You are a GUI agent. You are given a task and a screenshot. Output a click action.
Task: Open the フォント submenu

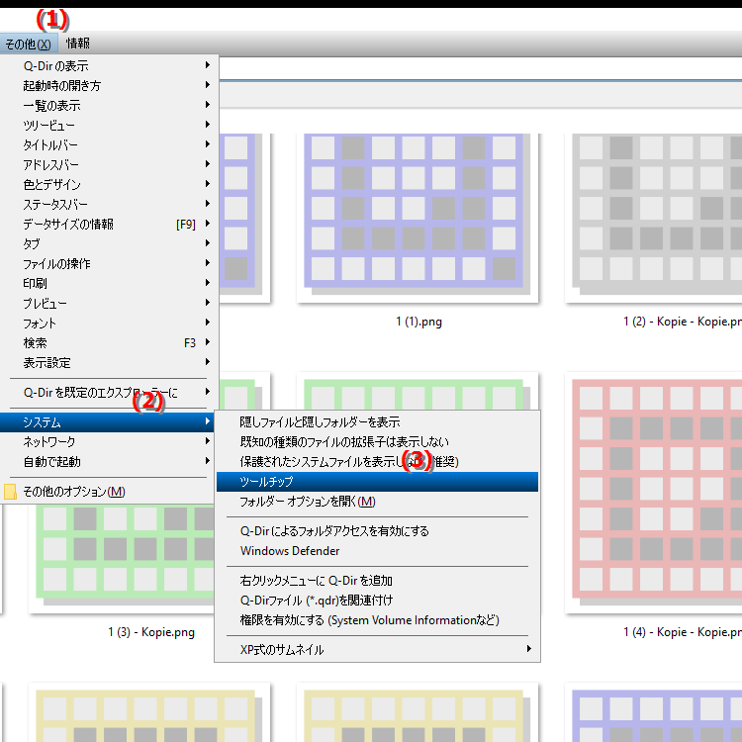[109, 324]
